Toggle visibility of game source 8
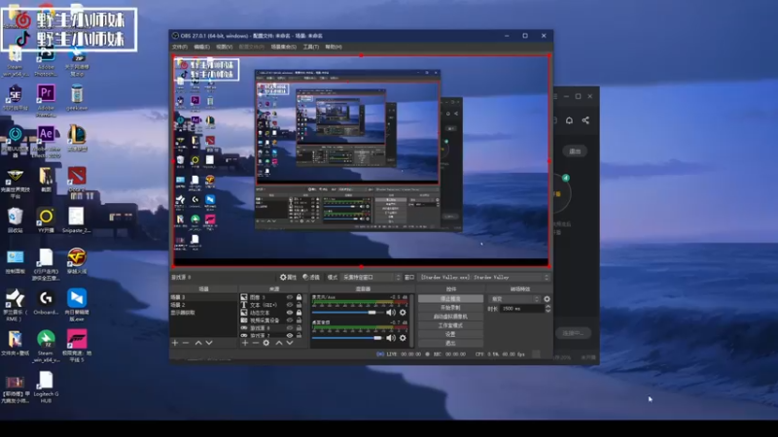 pyautogui.click(x=290, y=328)
